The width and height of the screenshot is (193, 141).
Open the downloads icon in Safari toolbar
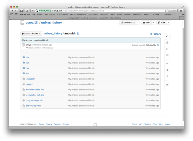[x=181, y=11]
